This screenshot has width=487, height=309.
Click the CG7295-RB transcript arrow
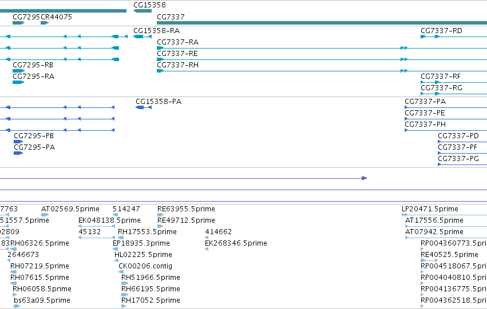point(19,71)
